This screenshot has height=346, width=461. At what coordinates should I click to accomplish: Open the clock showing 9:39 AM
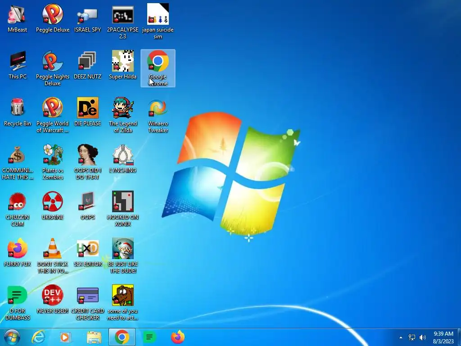point(443,337)
